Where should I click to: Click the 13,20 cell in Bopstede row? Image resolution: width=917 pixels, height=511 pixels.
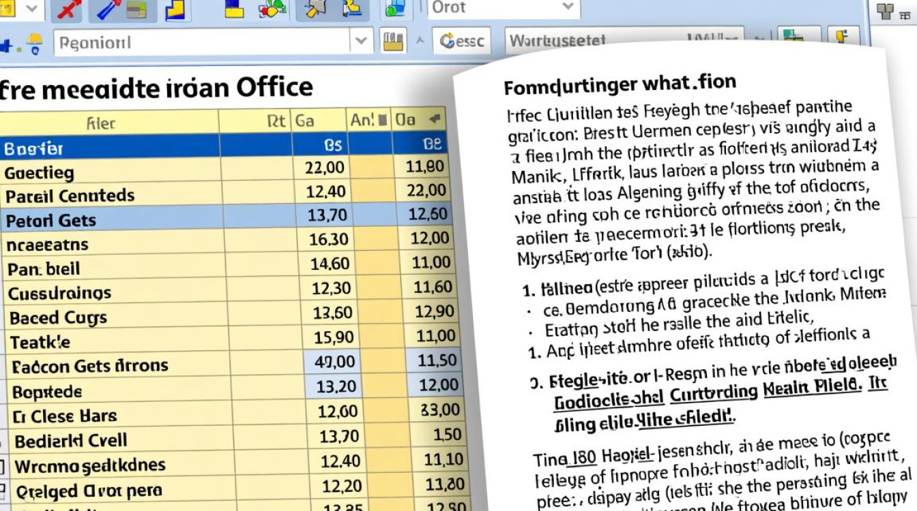coord(336,387)
